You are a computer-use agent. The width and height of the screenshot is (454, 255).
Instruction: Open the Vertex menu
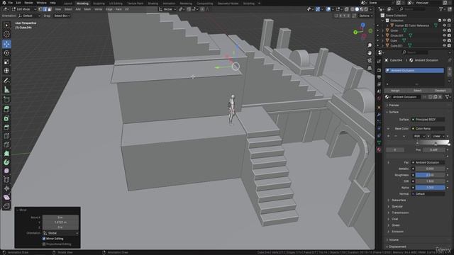99,9
